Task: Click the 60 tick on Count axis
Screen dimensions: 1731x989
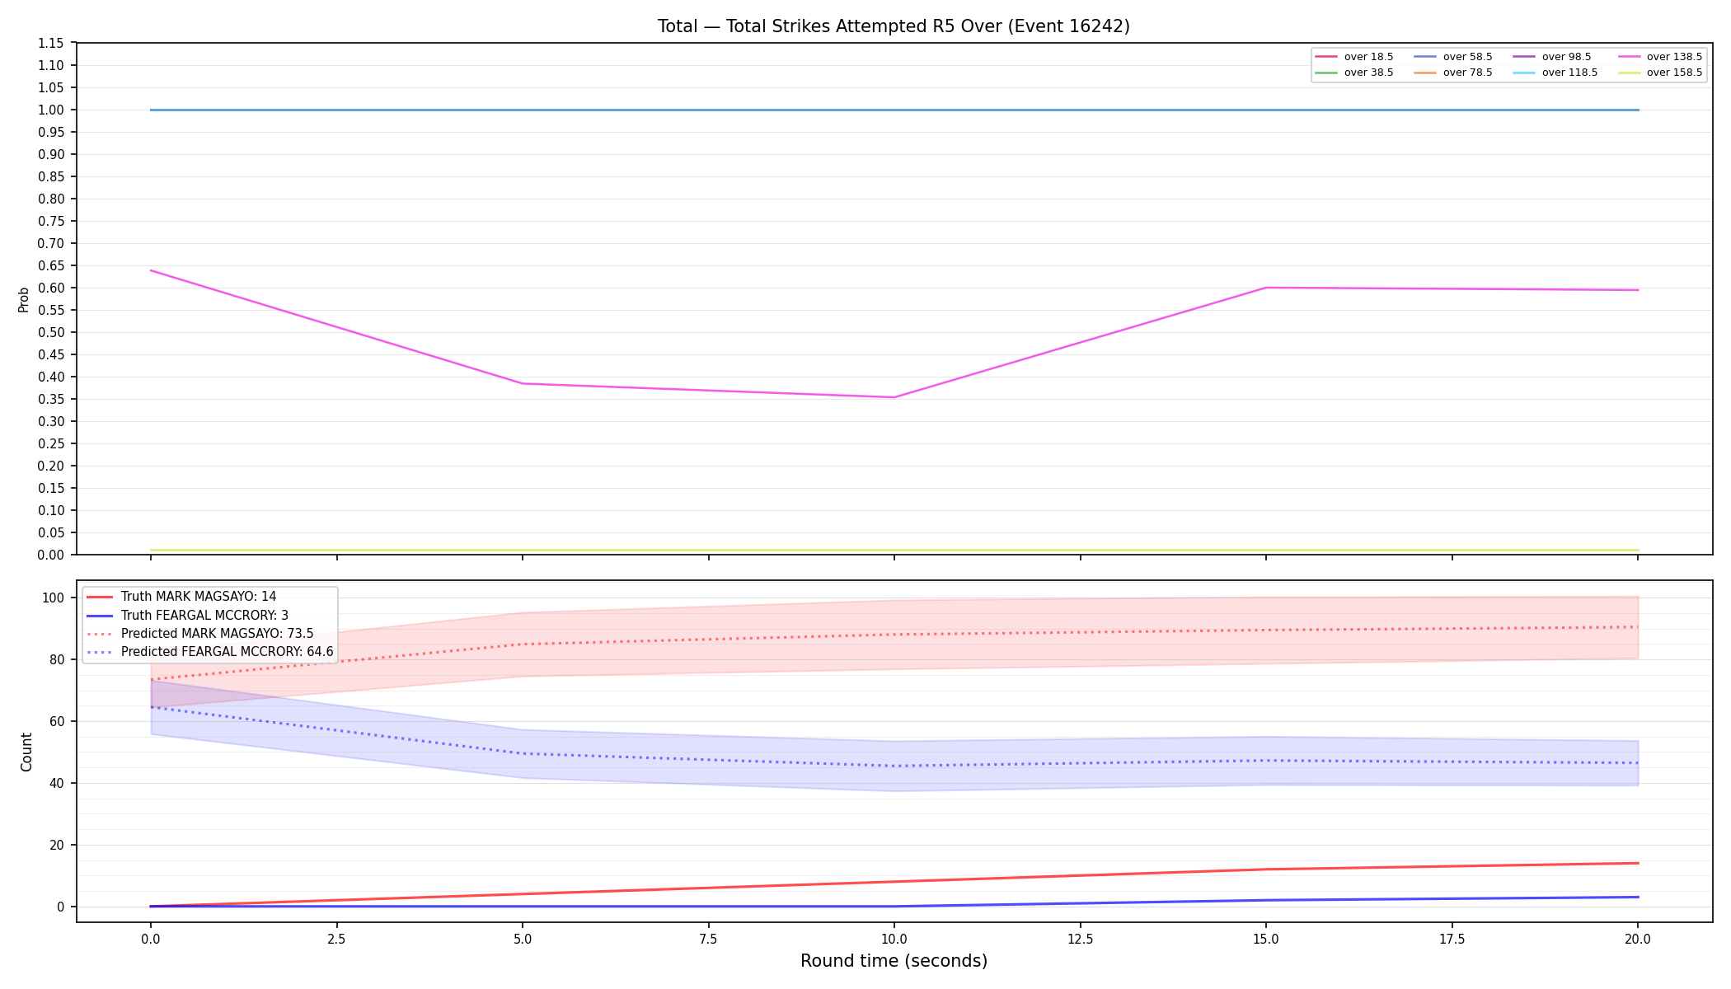Action: point(58,721)
